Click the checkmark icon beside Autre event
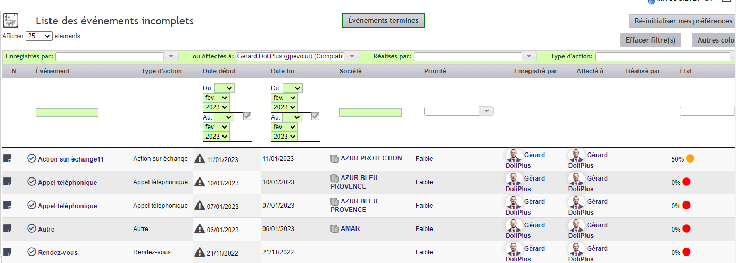736x263 pixels. pyautogui.click(x=31, y=228)
